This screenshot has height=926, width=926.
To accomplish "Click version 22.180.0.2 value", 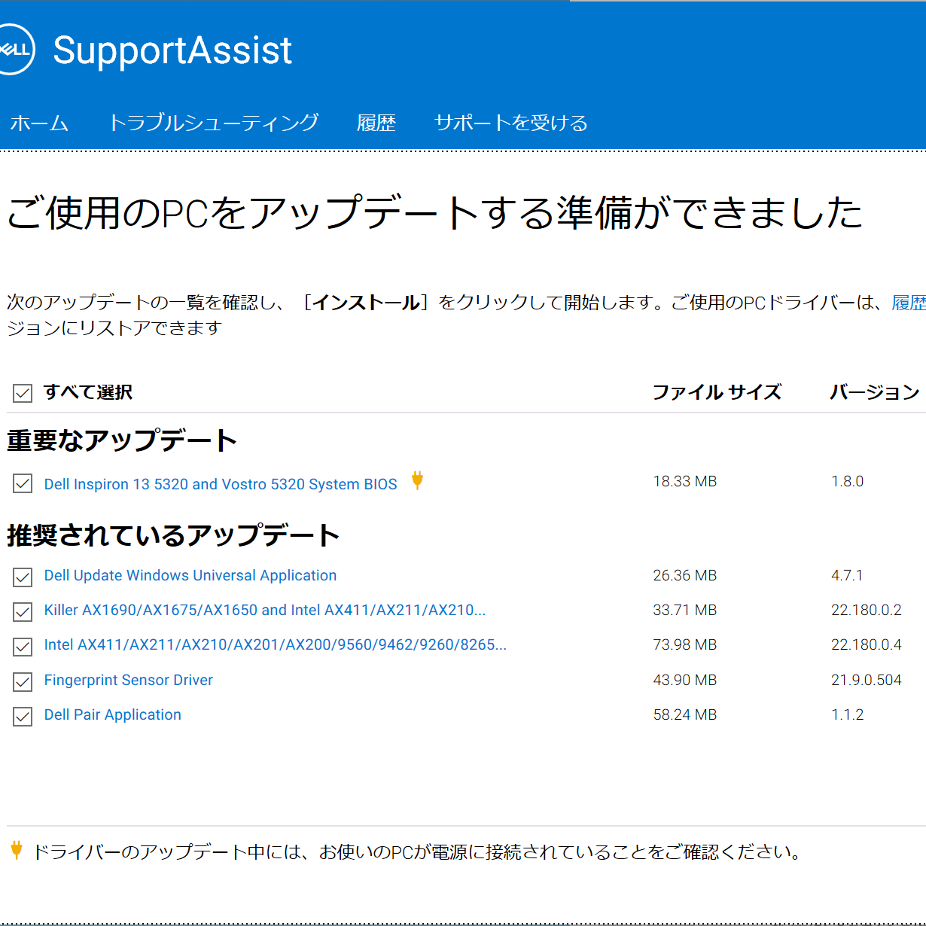I will (867, 610).
